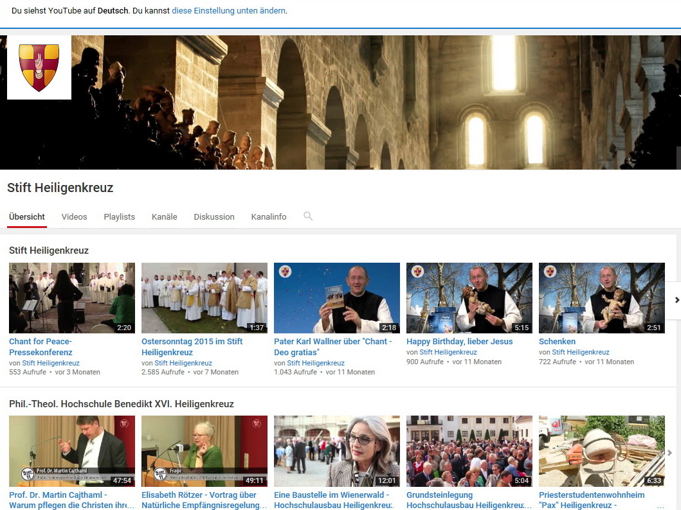The height and width of the screenshot is (510, 681).
Task: Open the Kanalinfo tab
Action: pos(269,217)
